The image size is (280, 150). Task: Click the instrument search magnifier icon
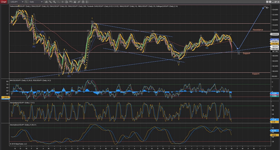pyautogui.click(x=26, y=2)
